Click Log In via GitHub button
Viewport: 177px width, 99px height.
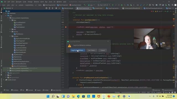(x=78, y=50)
